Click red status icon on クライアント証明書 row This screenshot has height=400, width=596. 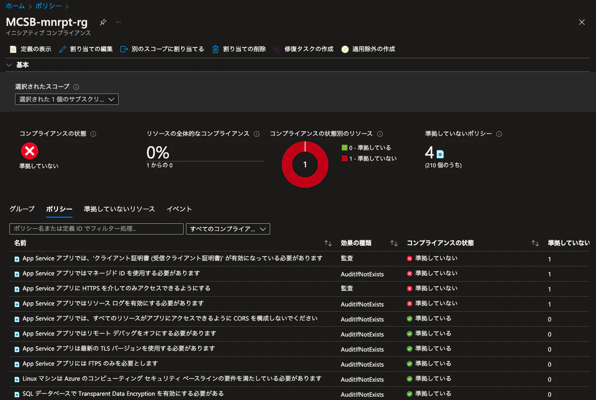pyautogui.click(x=410, y=259)
